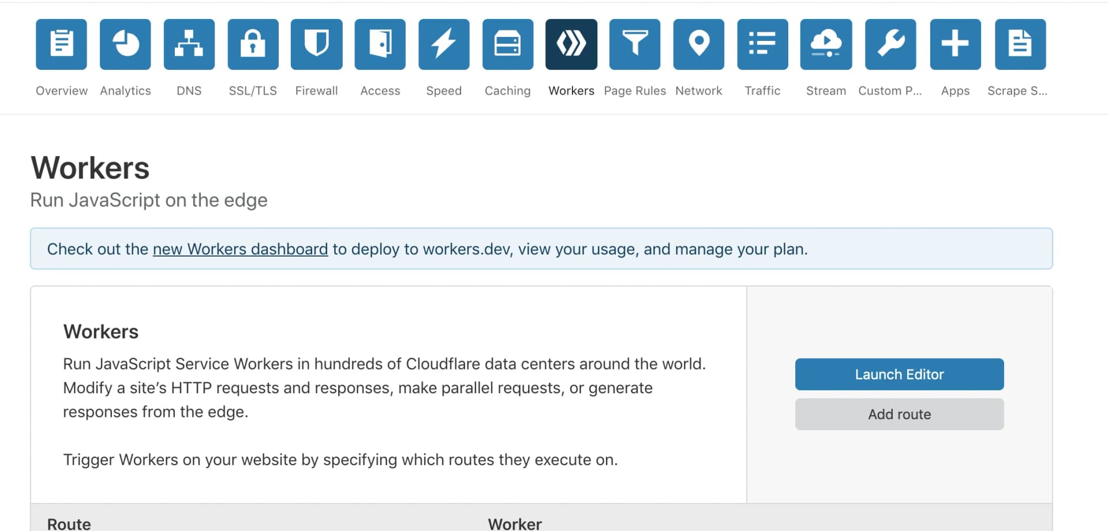1108x531 pixels.
Task: Click the Traffic list icon
Action: click(x=762, y=44)
